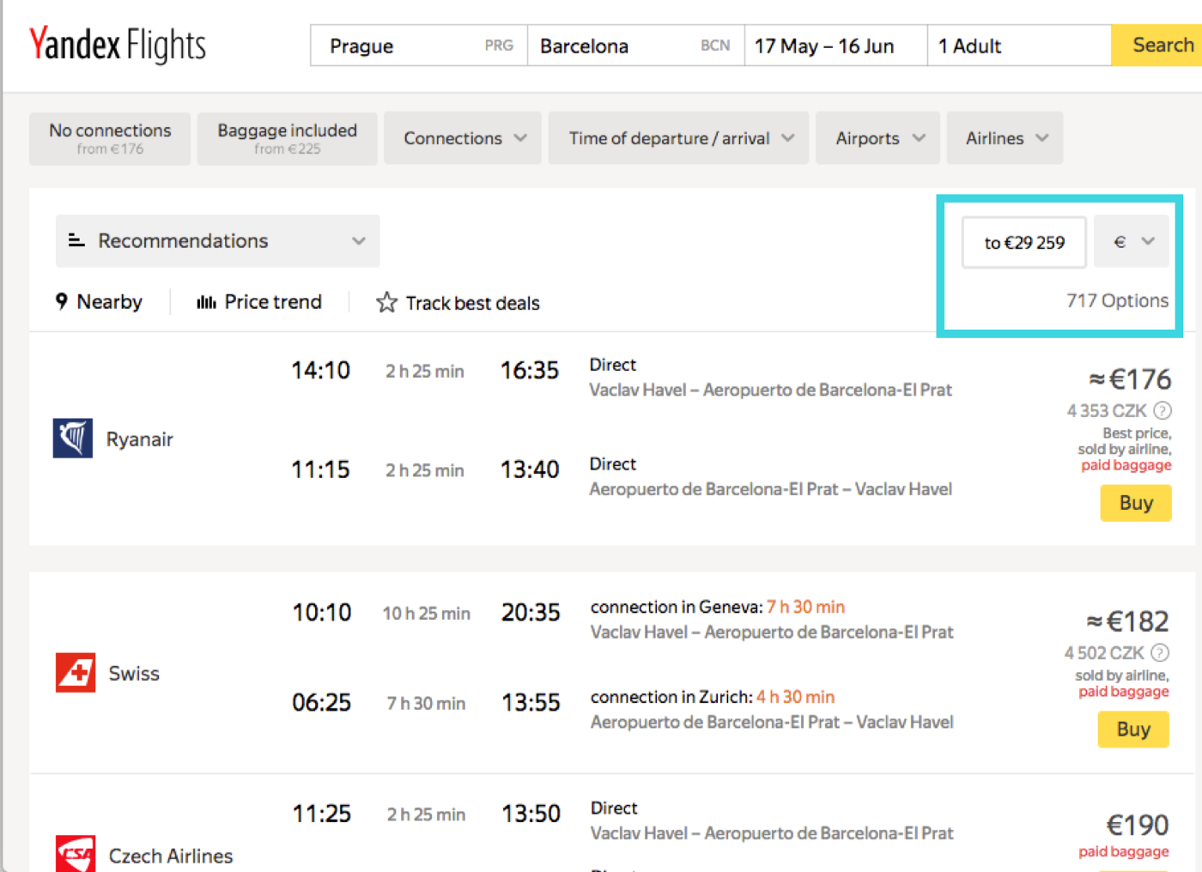Open the Airlines filter dropdown
The width and height of the screenshot is (1202, 872).
[x=1005, y=138]
